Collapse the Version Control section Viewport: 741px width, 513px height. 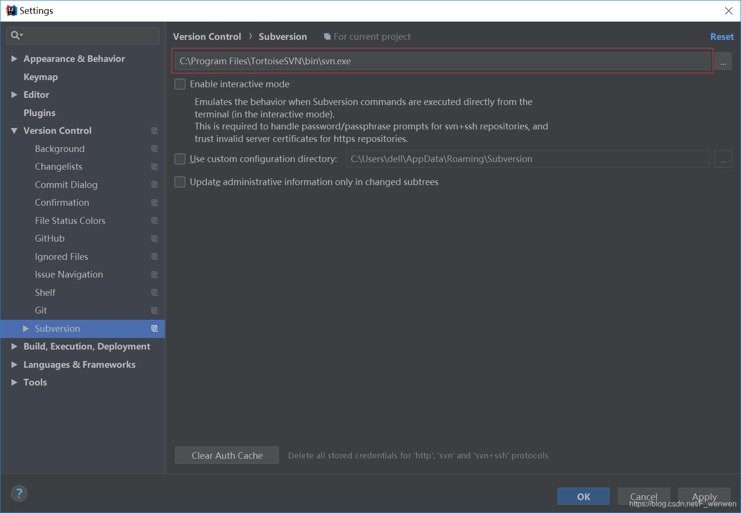(x=14, y=131)
